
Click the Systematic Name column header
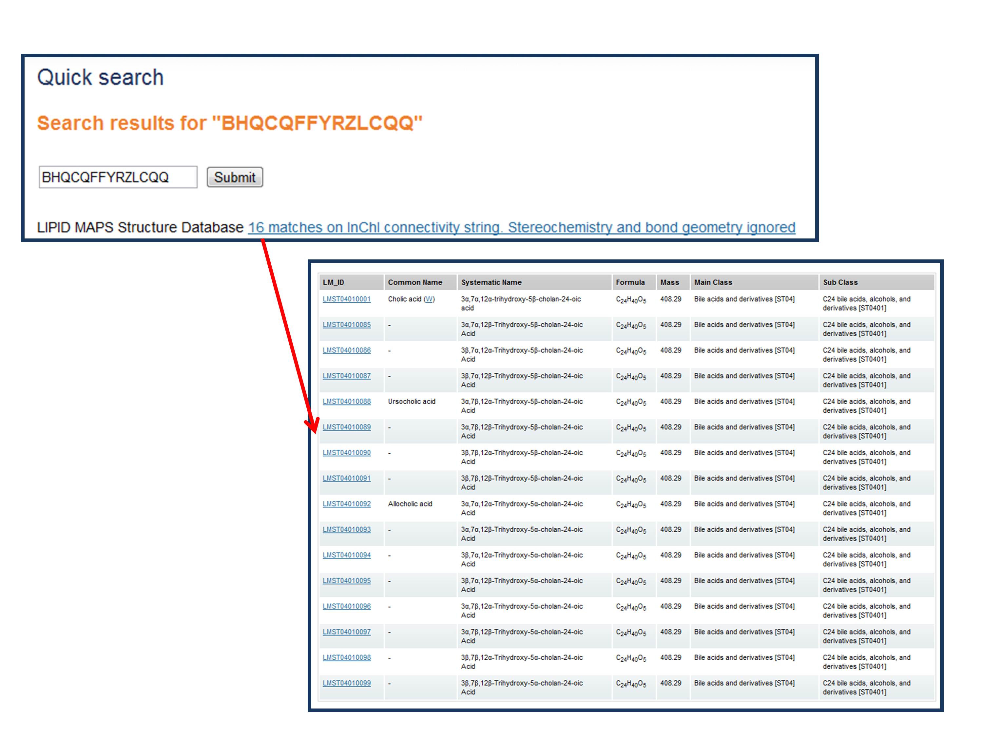coord(491,282)
